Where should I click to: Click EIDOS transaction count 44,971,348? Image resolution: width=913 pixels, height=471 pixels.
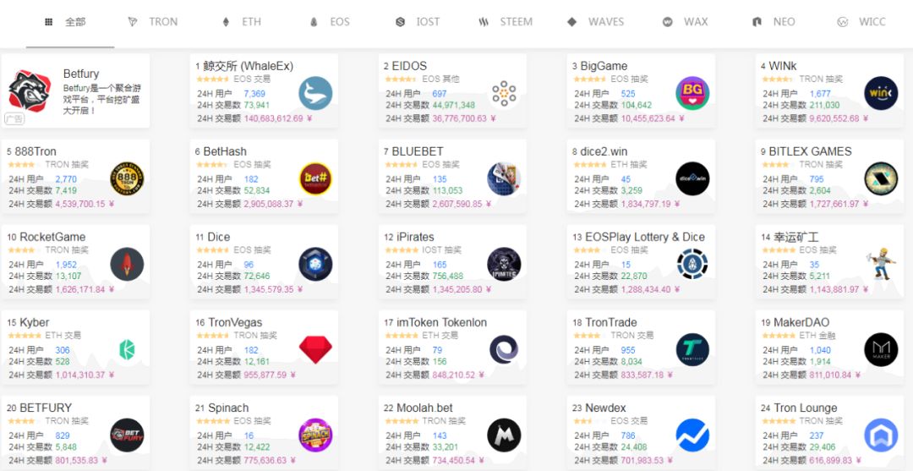(454, 106)
